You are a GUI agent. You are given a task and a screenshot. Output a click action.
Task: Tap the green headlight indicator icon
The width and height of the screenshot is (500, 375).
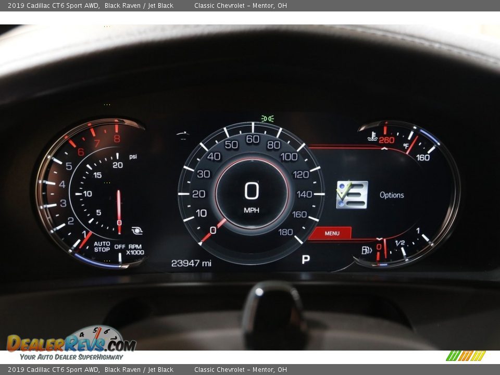[267, 119]
